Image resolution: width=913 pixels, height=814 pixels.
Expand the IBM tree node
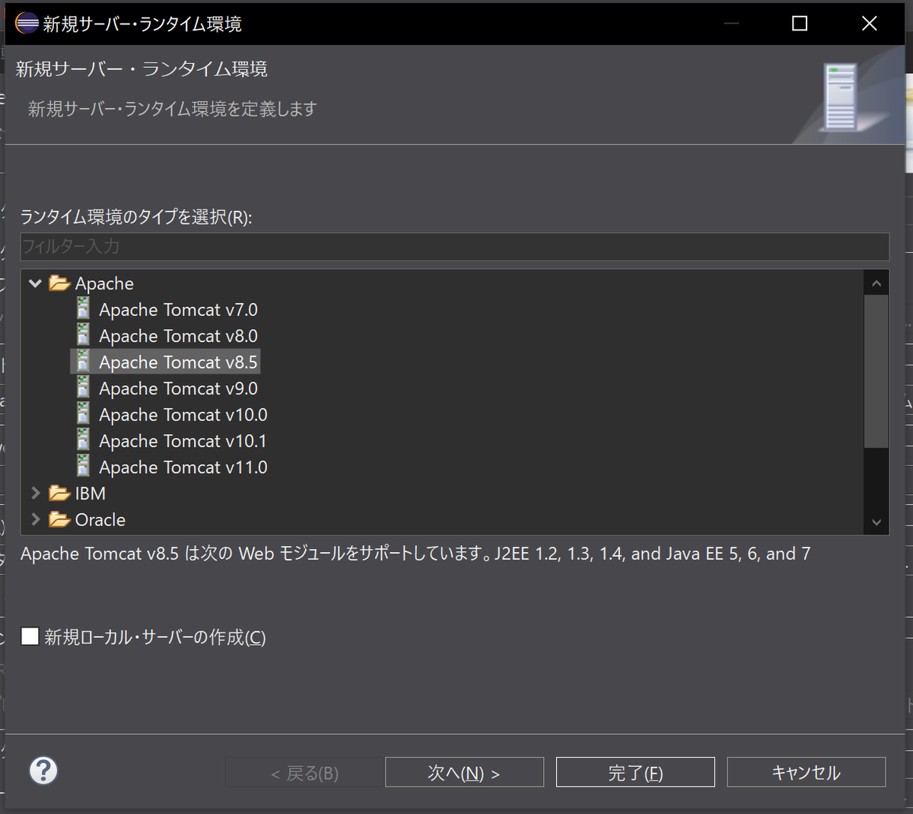click(x=35, y=493)
